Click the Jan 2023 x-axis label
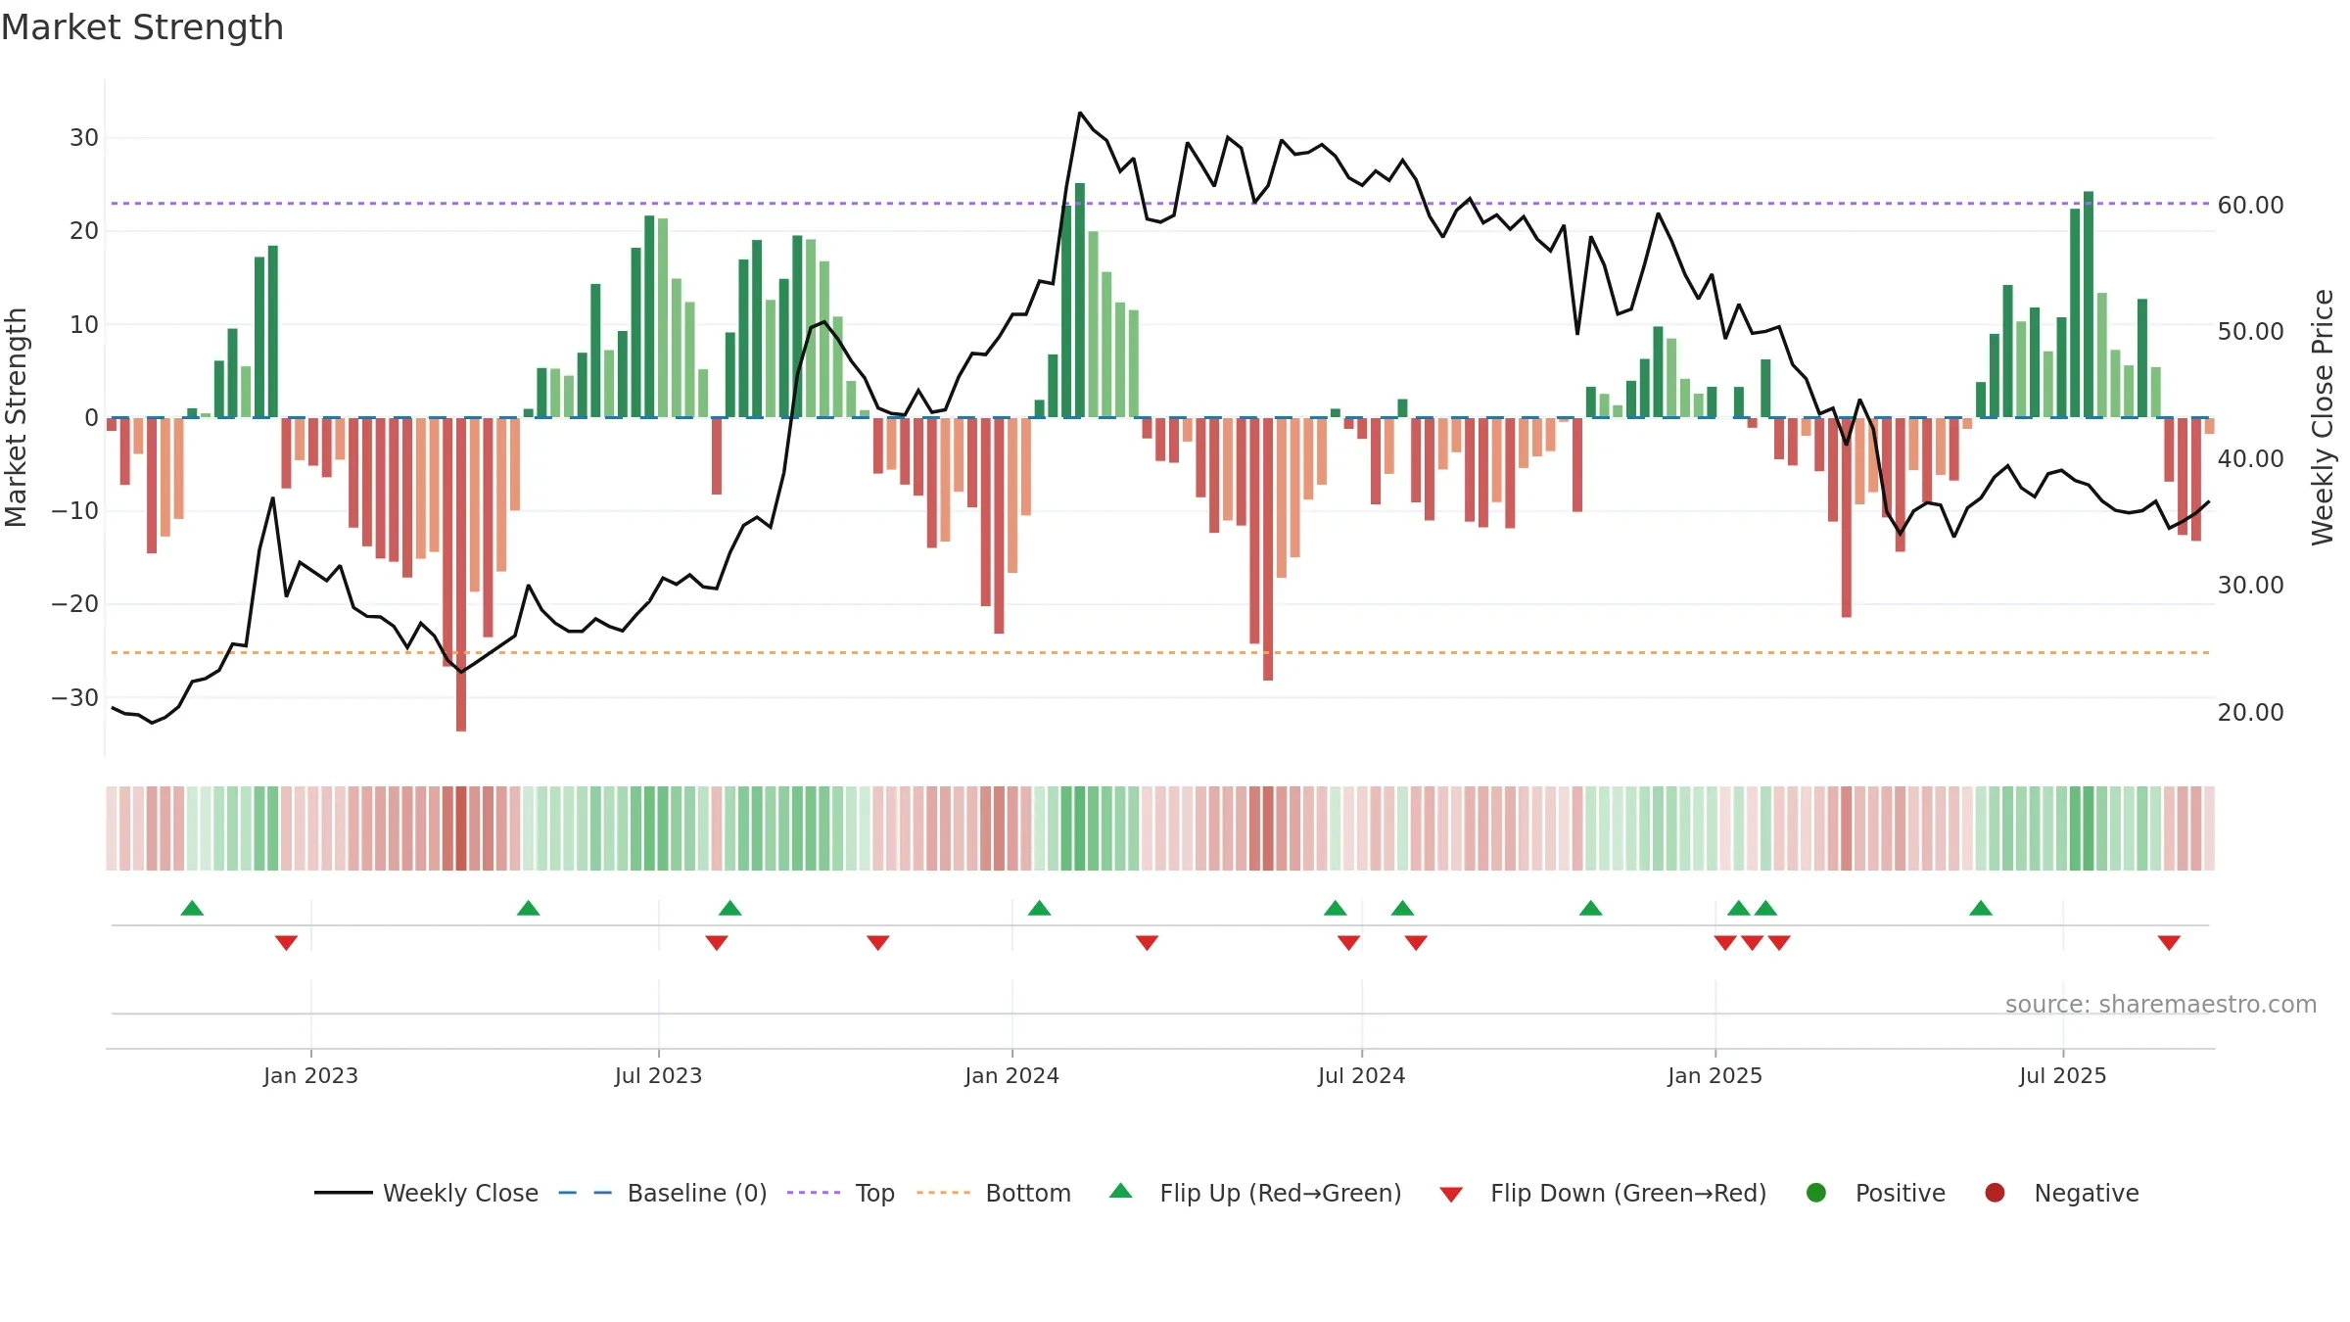The image size is (2350, 1322). pos(310,1075)
